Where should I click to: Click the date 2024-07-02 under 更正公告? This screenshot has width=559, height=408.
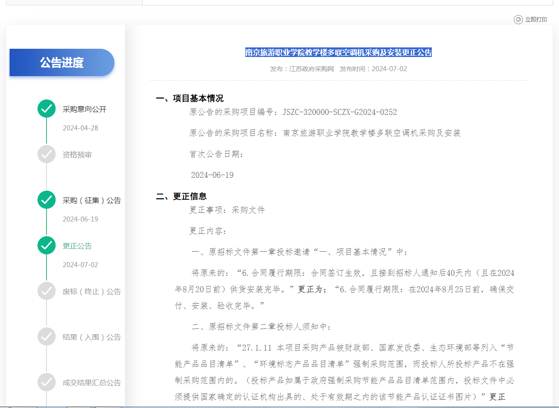click(x=80, y=264)
